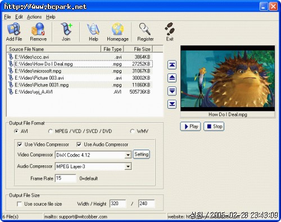Viewport: 281px width, 222px height.
Task: Open the Video Compressor dropdown
Action: coord(128,155)
